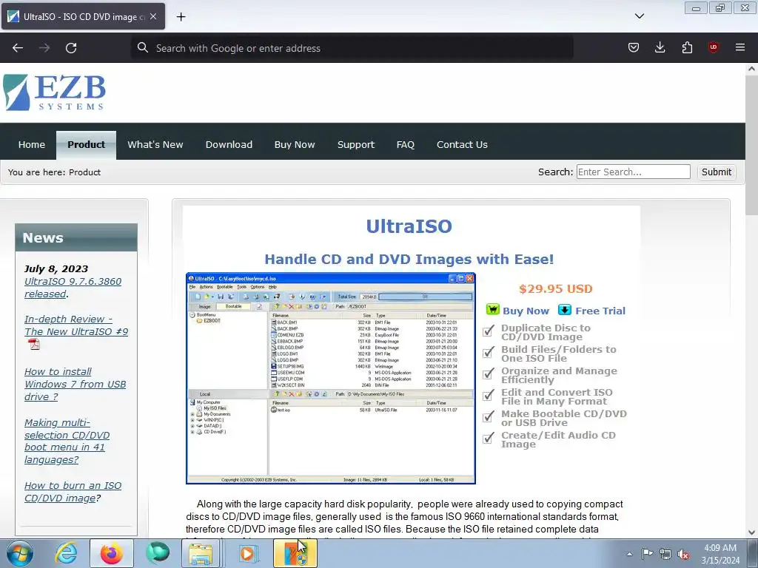This screenshot has height=568, width=758.
Task: Click the page vertical scrollbar thumb
Action: (751, 145)
